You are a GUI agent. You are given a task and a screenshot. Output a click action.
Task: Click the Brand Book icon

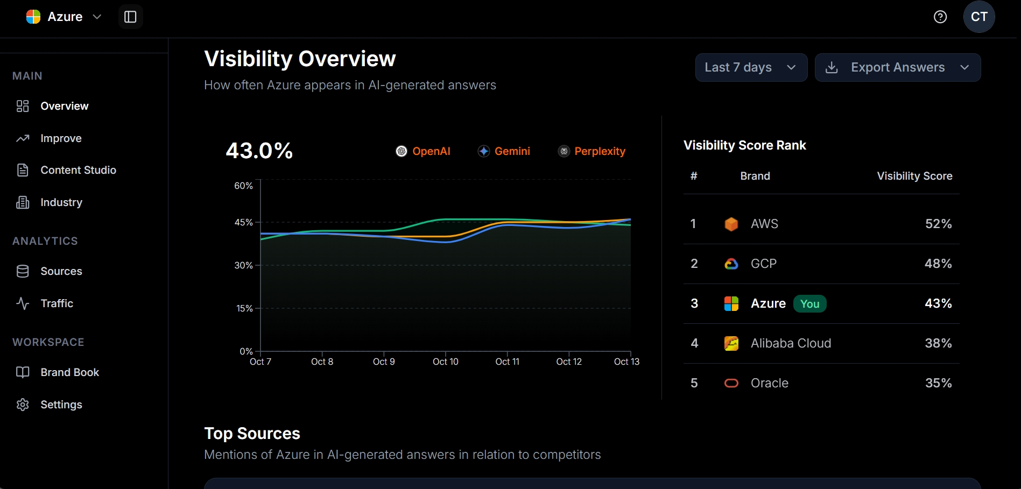point(22,372)
